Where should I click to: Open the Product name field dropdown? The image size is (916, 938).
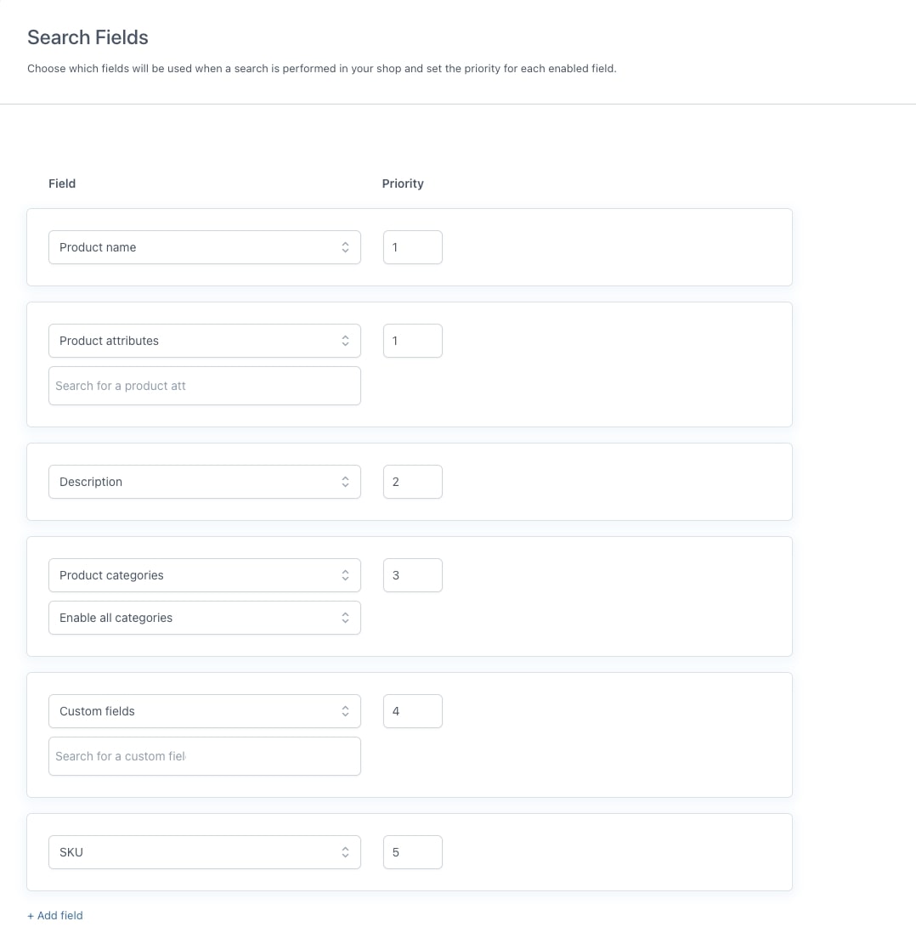[204, 247]
